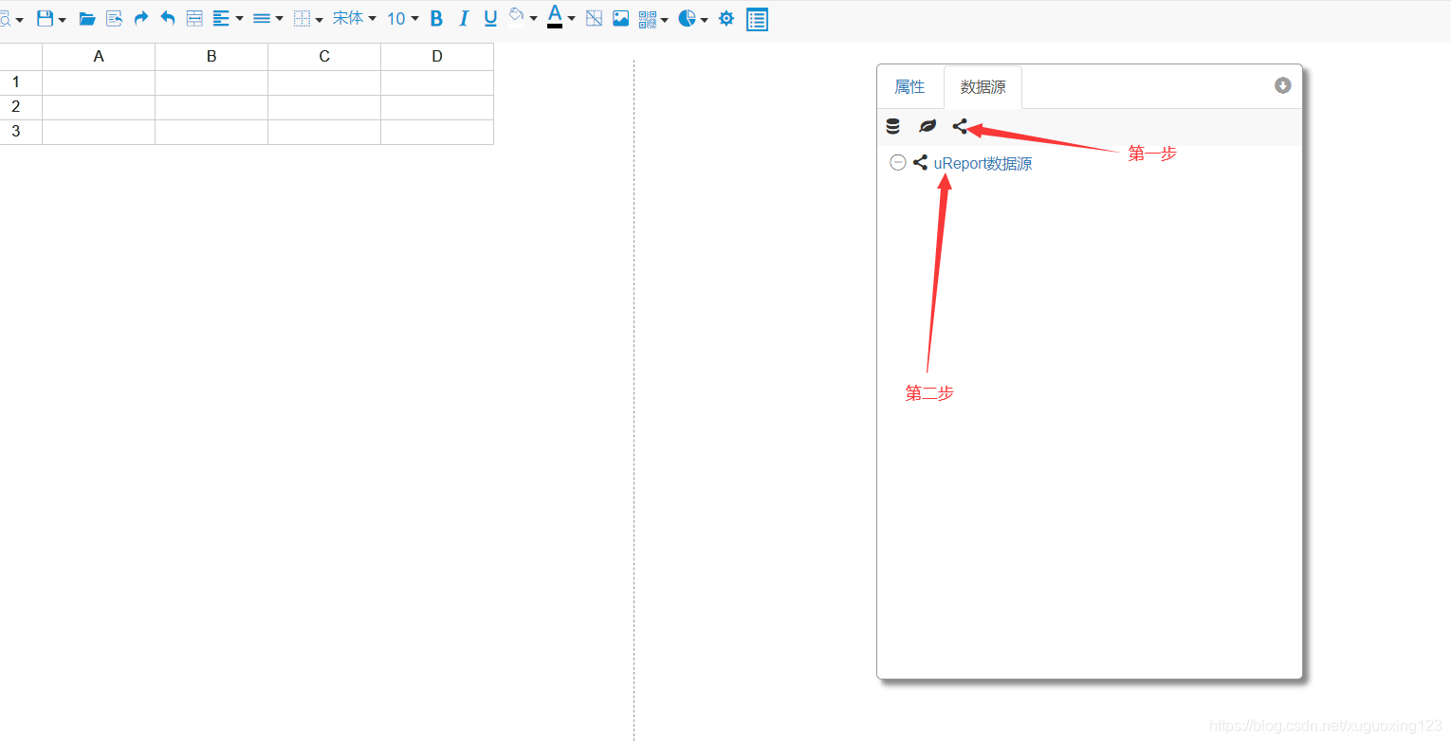The image size is (1451, 743).
Task: Click the undo arrow icon
Action: click(x=168, y=18)
